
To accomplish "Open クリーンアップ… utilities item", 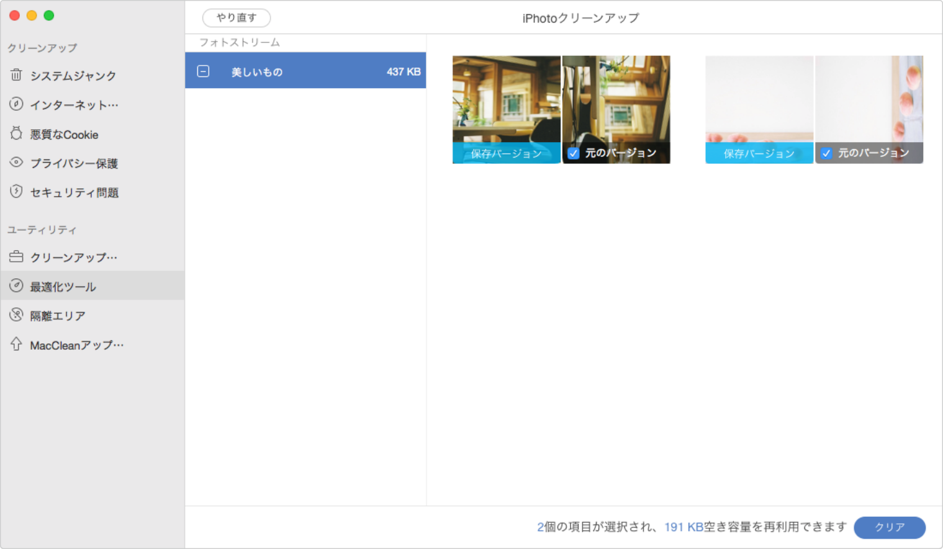I will (x=93, y=256).
